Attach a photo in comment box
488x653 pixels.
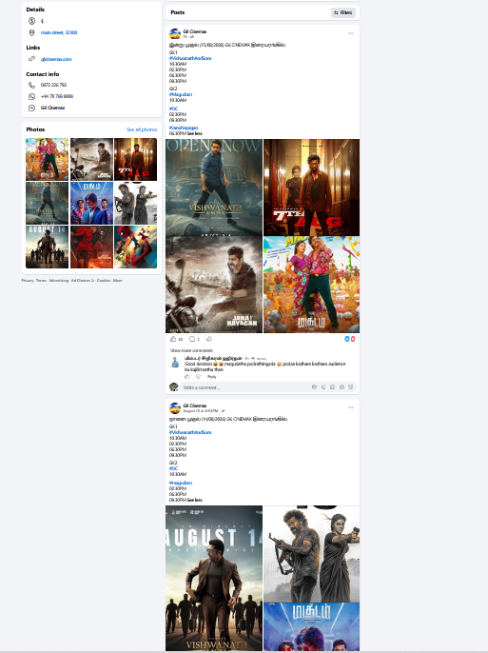[332, 387]
